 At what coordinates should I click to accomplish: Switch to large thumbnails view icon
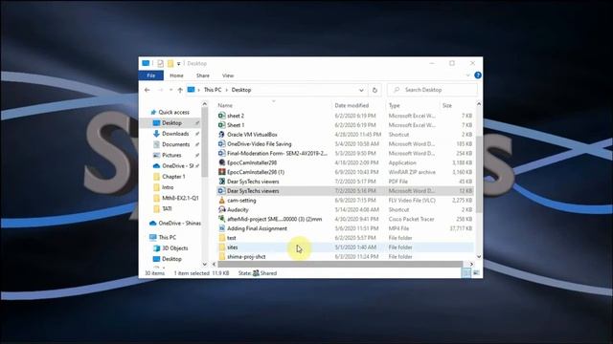476,273
